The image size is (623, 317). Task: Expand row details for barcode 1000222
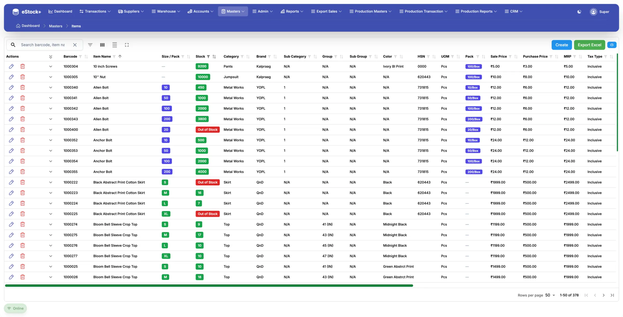tap(51, 182)
